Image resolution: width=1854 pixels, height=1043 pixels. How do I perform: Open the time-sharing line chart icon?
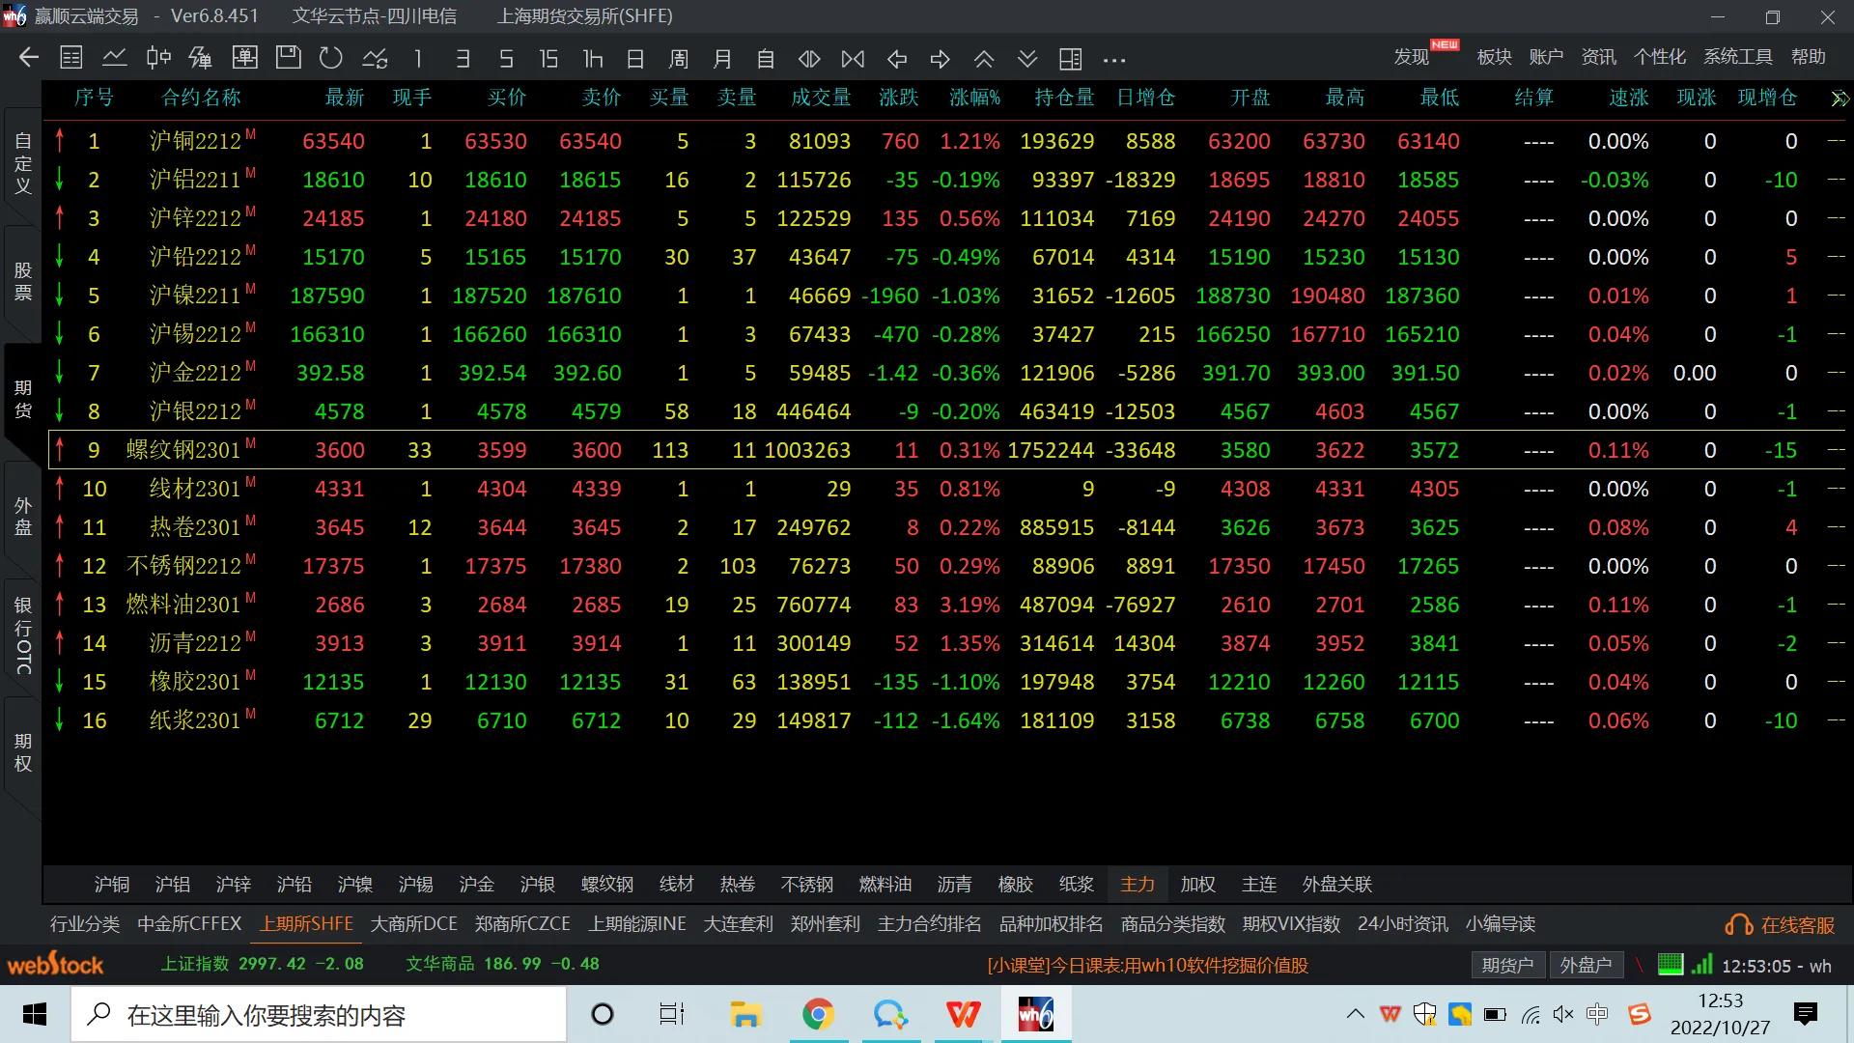tap(115, 58)
